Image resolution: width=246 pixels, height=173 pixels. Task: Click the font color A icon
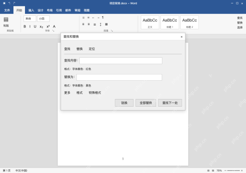[54, 26]
